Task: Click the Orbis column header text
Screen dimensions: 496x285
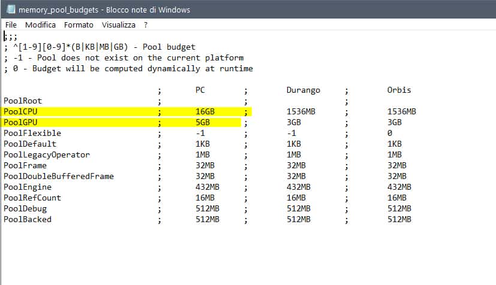Action: 399,90
